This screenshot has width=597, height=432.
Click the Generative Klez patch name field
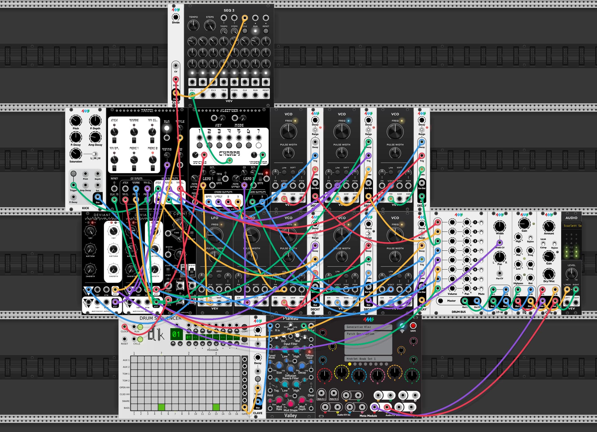tap(368, 327)
